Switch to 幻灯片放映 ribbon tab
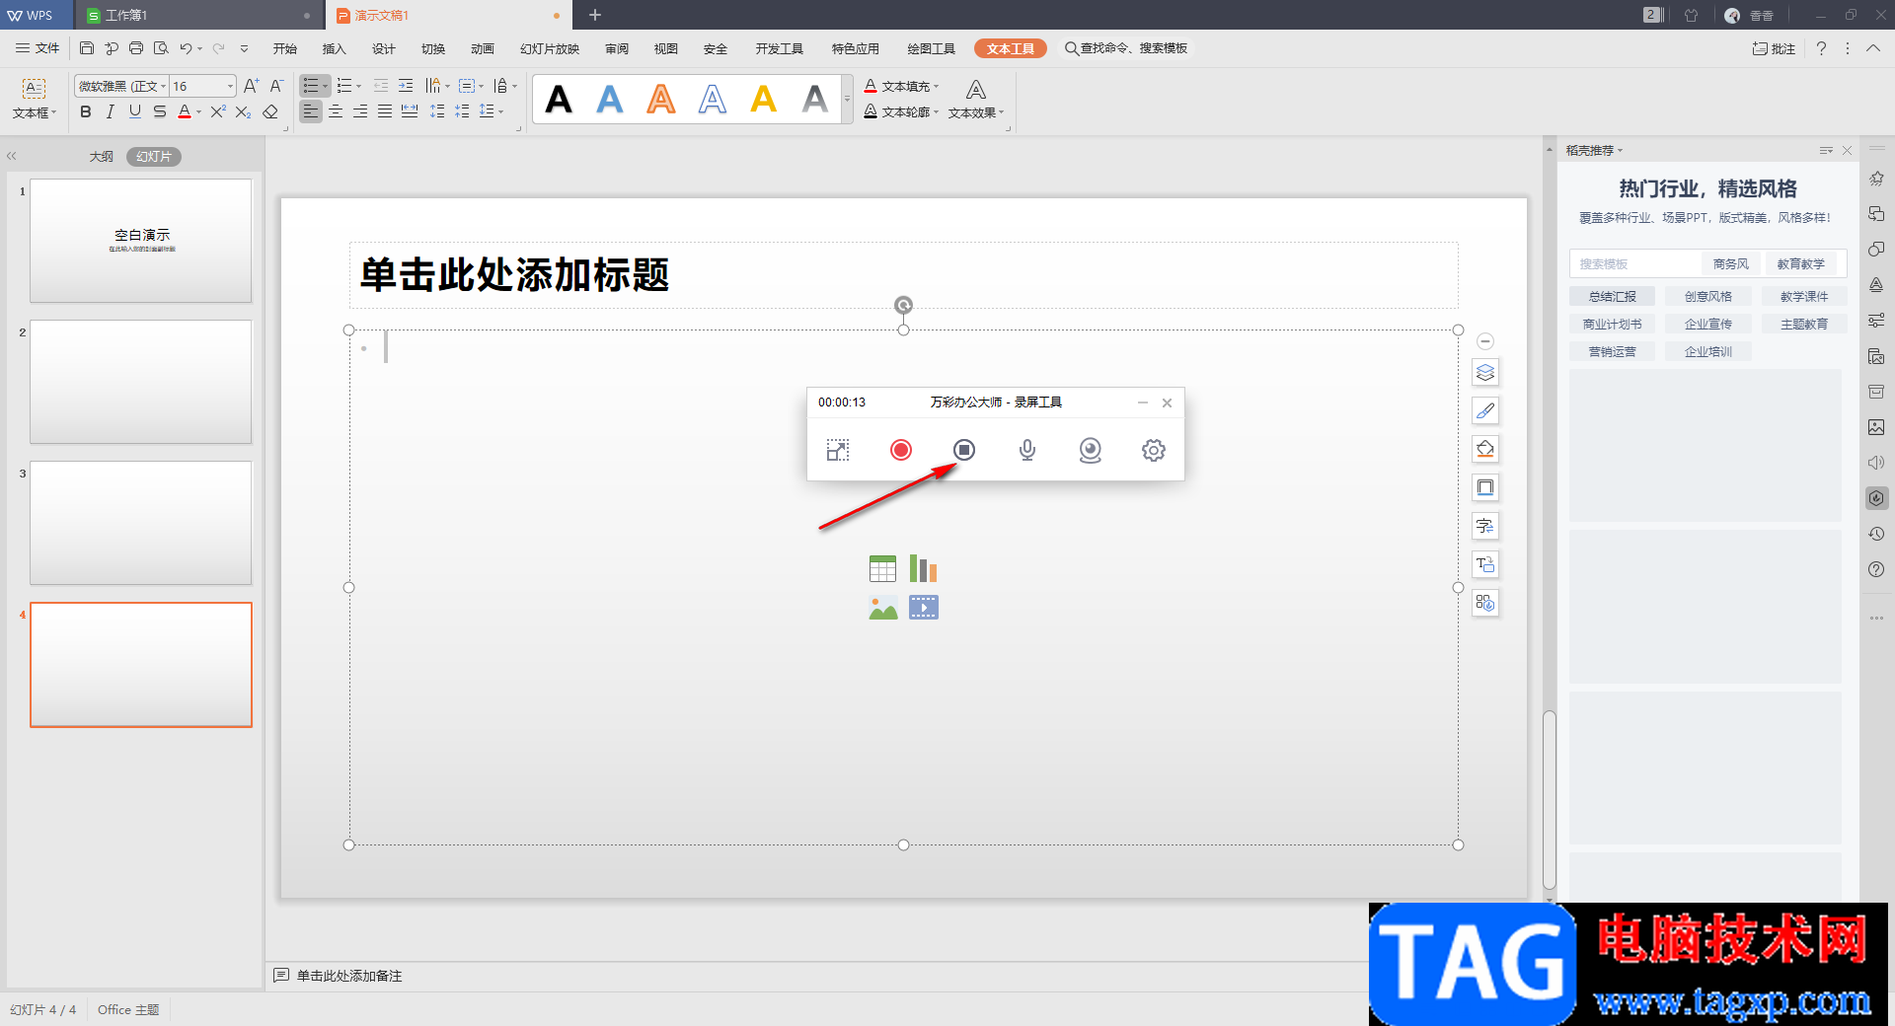This screenshot has height=1026, width=1895. click(550, 48)
